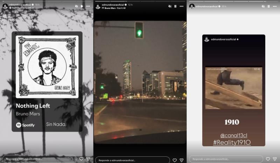Viewport: 280px width, 163px height.
Task: Like the middle story with heart icon
Action: tap(175, 160)
